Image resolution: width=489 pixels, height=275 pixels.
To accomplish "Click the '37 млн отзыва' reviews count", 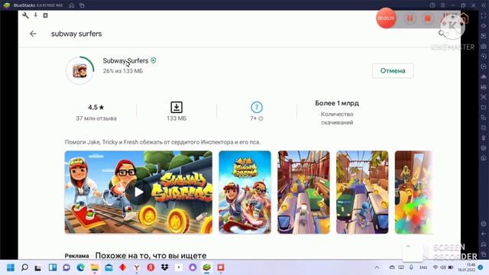I will tap(96, 118).
